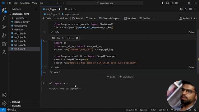Open output cell ellipsis menu beside Llama 2
The height and width of the screenshot is (112, 199).
coord(44,72)
